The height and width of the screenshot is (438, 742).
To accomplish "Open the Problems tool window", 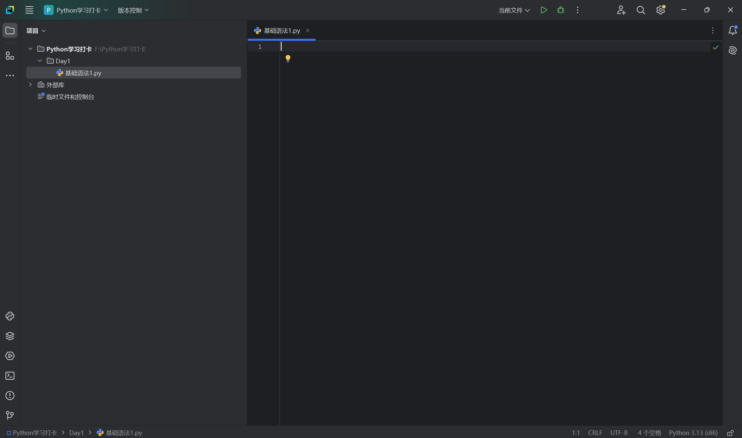I will [x=10, y=396].
